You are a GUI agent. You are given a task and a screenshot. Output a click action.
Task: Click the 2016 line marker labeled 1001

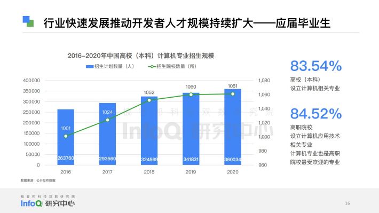pos(66,136)
